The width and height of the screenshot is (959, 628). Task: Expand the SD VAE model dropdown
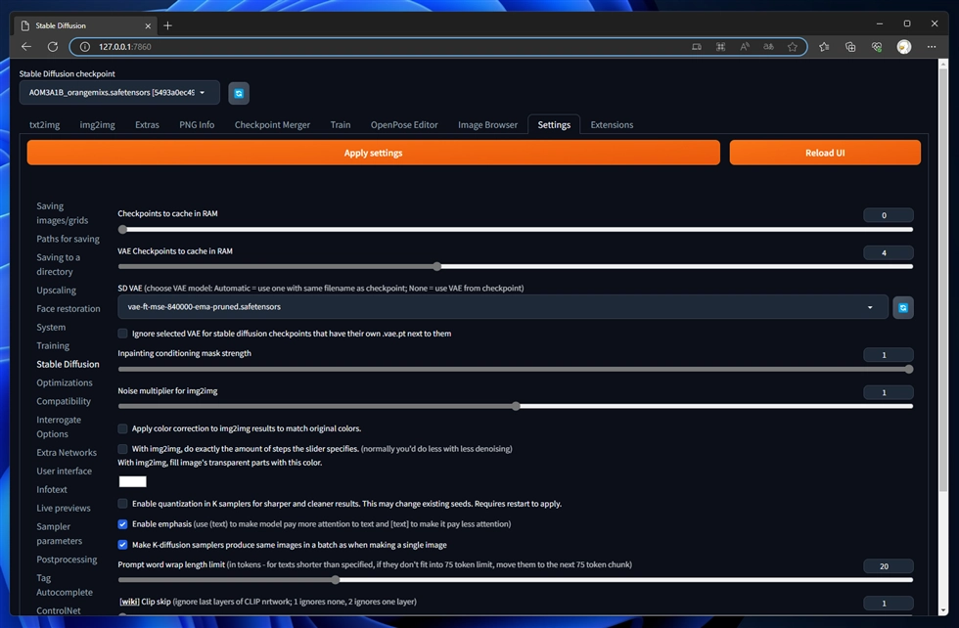503,307
